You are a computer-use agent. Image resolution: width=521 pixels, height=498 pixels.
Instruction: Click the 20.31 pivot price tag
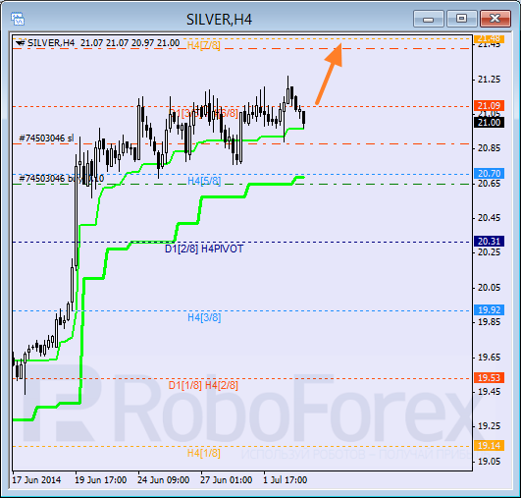coord(489,242)
